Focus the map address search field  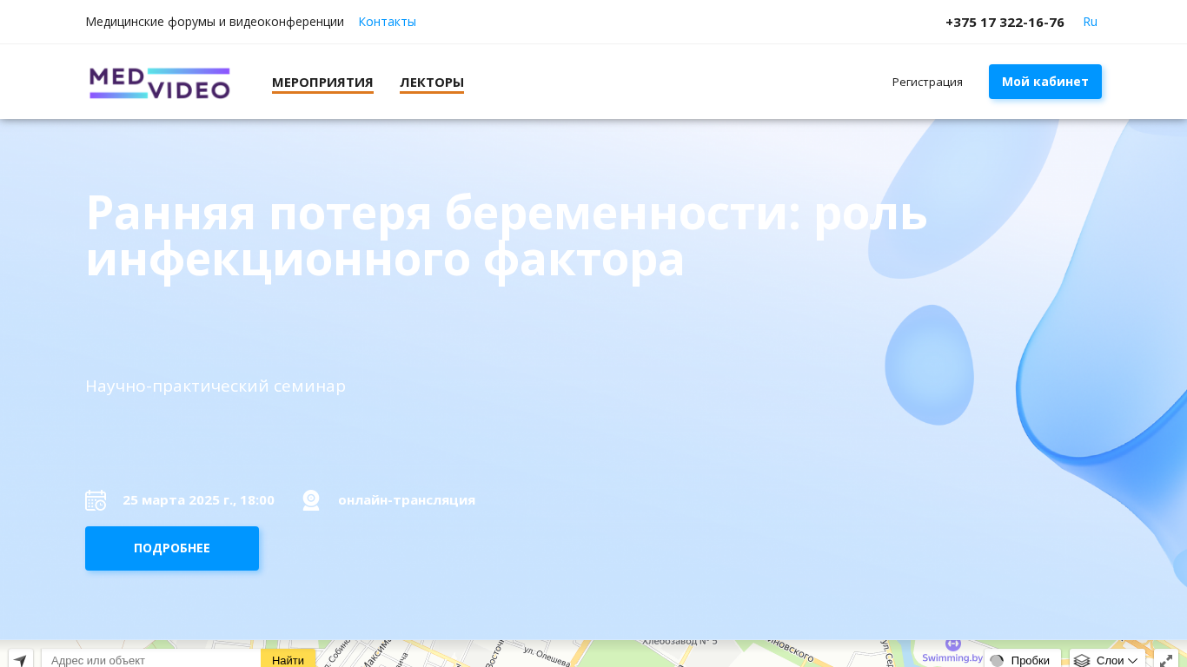(x=151, y=659)
